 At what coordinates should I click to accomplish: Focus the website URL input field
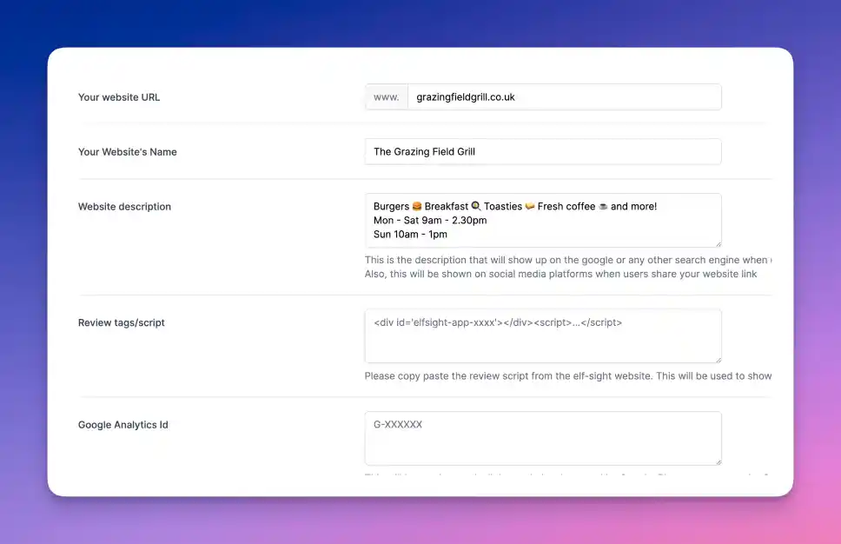[563, 97]
